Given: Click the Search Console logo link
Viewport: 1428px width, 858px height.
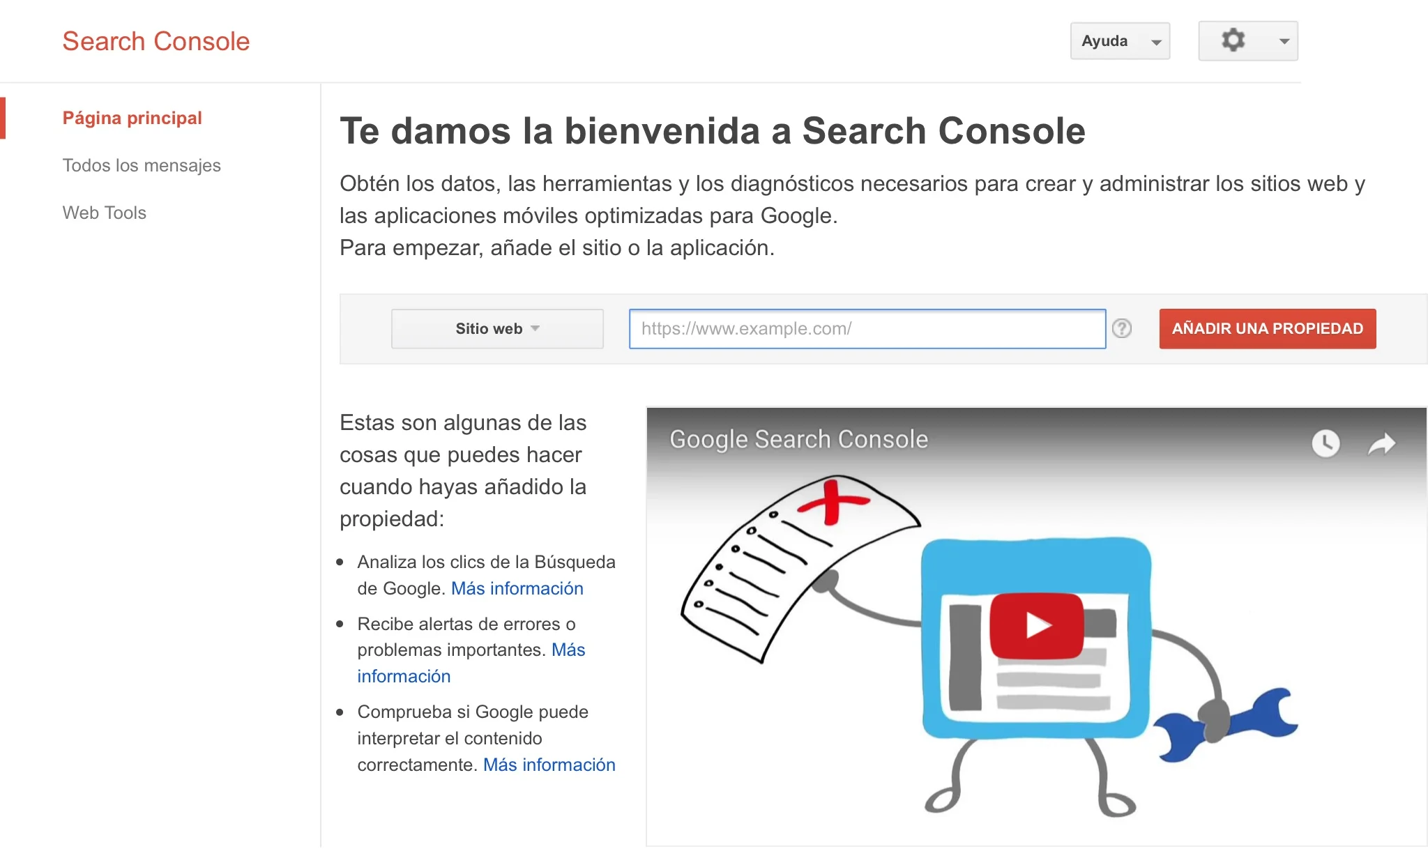Looking at the screenshot, I should click(156, 41).
